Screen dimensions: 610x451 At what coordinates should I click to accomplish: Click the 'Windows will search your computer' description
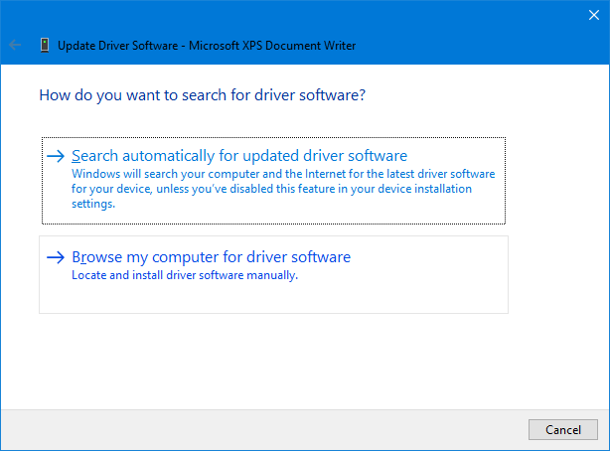click(283, 189)
